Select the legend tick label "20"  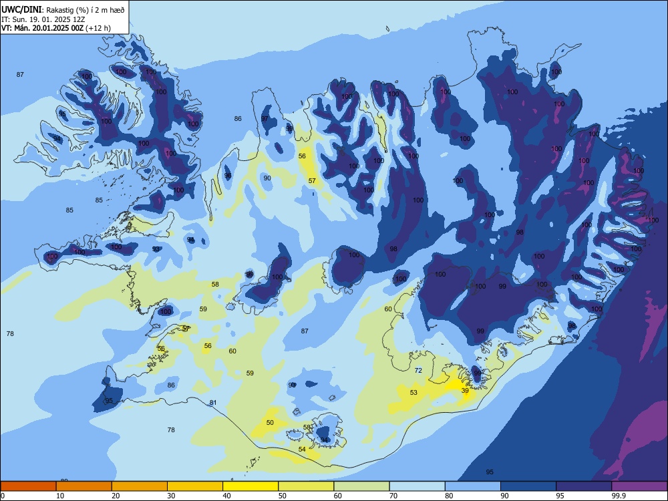tap(116, 496)
